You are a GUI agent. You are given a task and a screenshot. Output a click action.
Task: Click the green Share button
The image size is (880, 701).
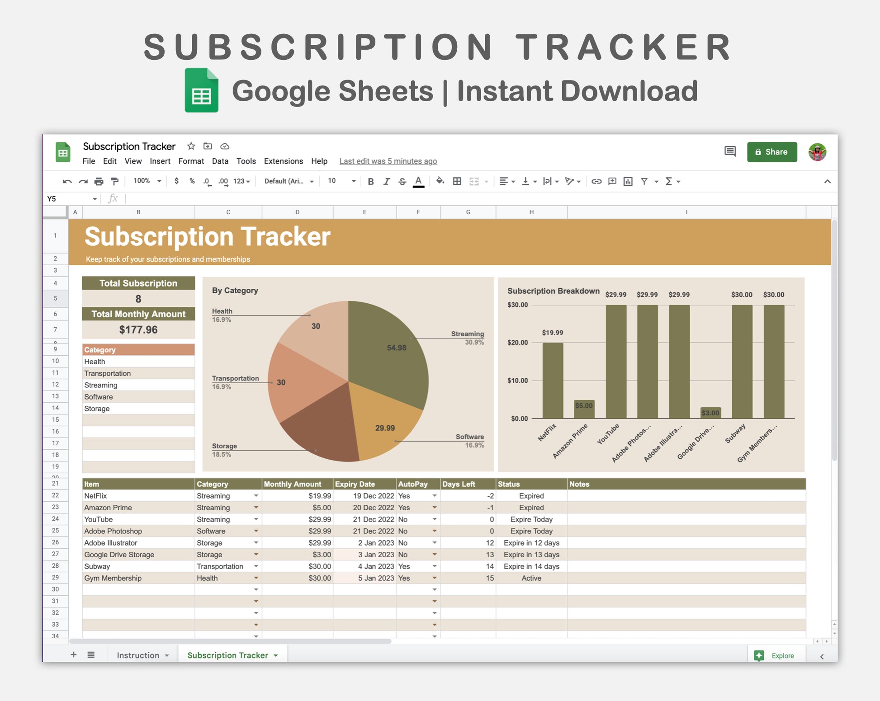[x=771, y=152]
